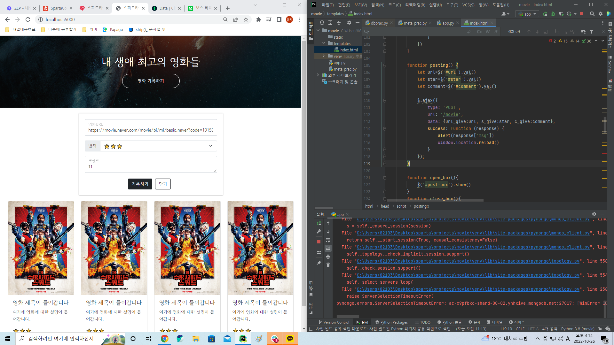Click run with coverage icon
The image size is (614, 345).
[x=561, y=14]
